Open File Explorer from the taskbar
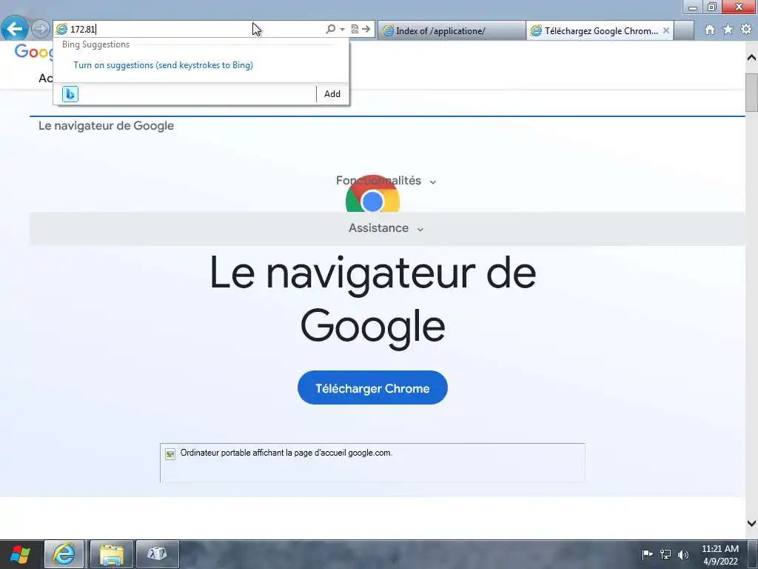 click(112, 554)
